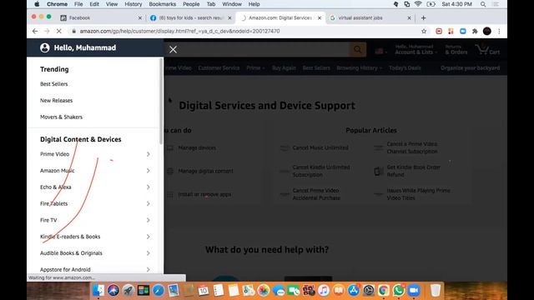Image resolution: width=534 pixels, height=300 pixels.
Task: Click the country flag selector
Action: (380, 52)
